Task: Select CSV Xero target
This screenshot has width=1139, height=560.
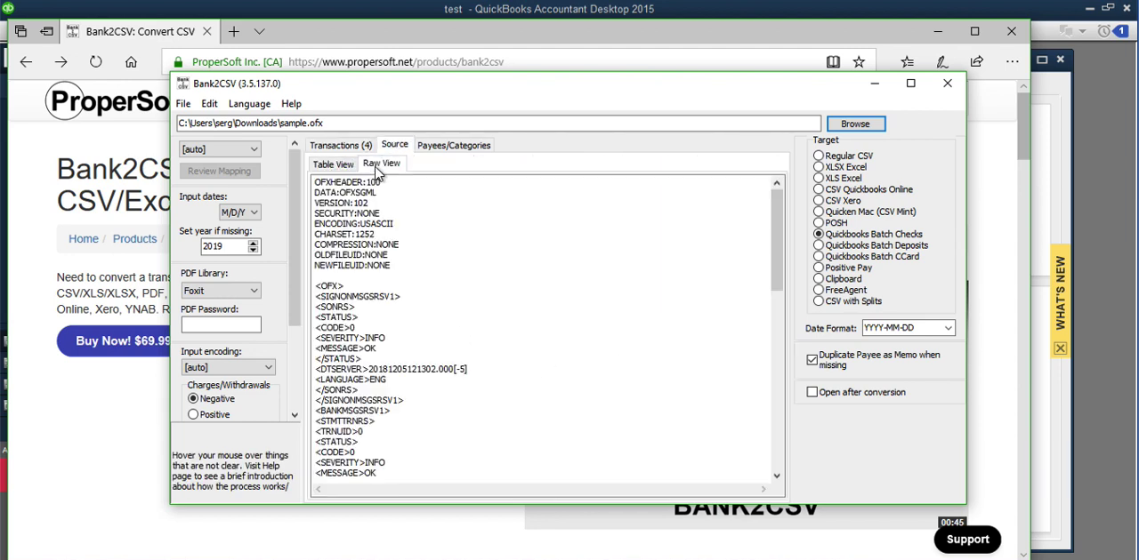Action: [x=818, y=201]
